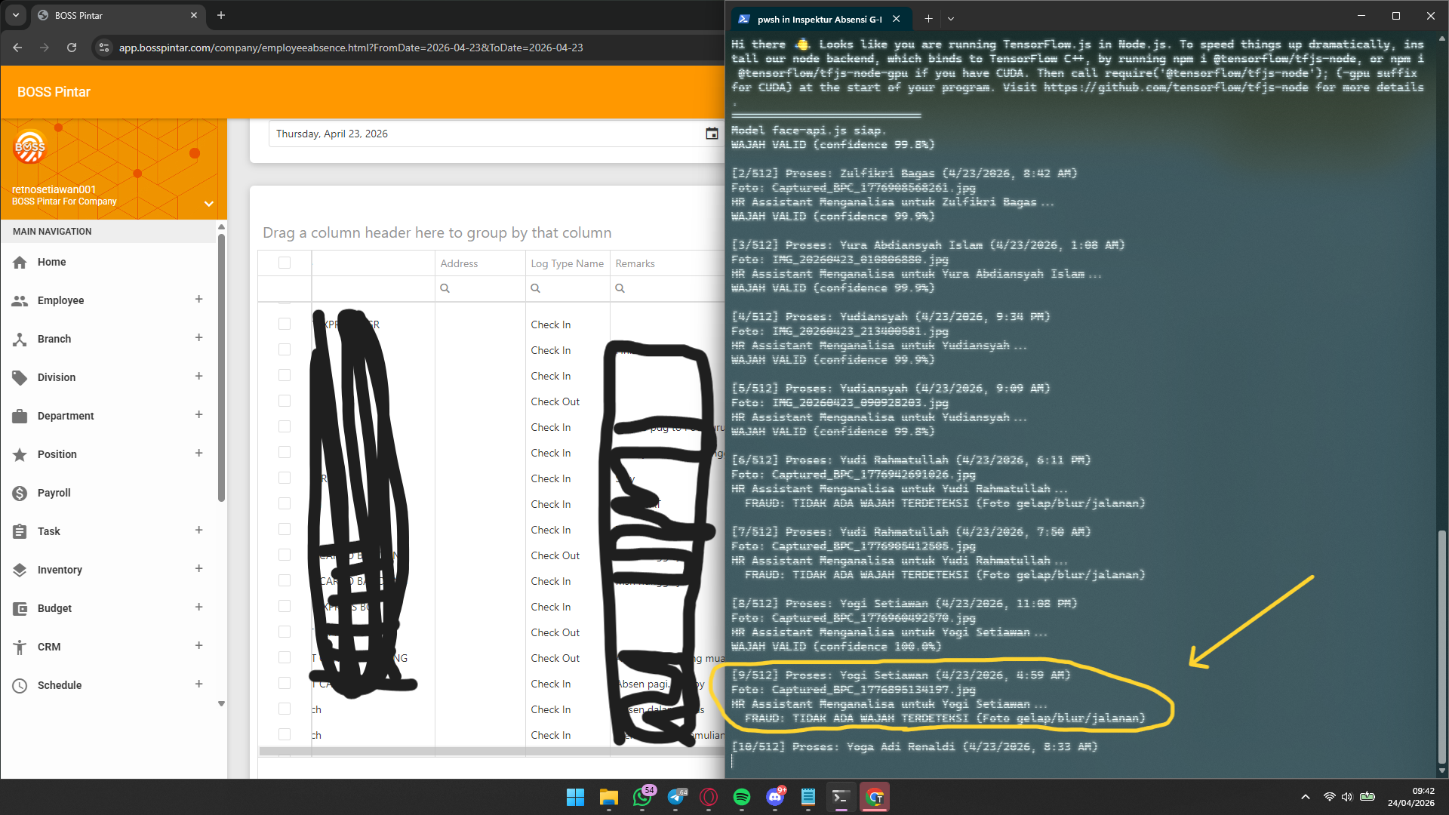Open a new Chrome browser tab
The height and width of the screenshot is (815, 1449).
tap(221, 15)
